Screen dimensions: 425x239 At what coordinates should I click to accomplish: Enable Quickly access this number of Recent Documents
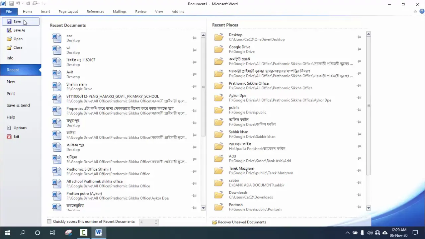49,221
